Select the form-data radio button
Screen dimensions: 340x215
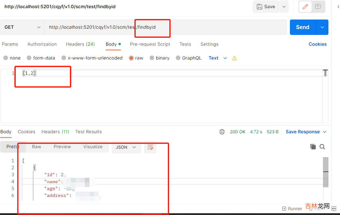[x=29, y=58]
